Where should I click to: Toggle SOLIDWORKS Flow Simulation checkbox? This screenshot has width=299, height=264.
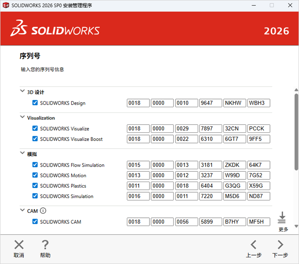pos(35,164)
